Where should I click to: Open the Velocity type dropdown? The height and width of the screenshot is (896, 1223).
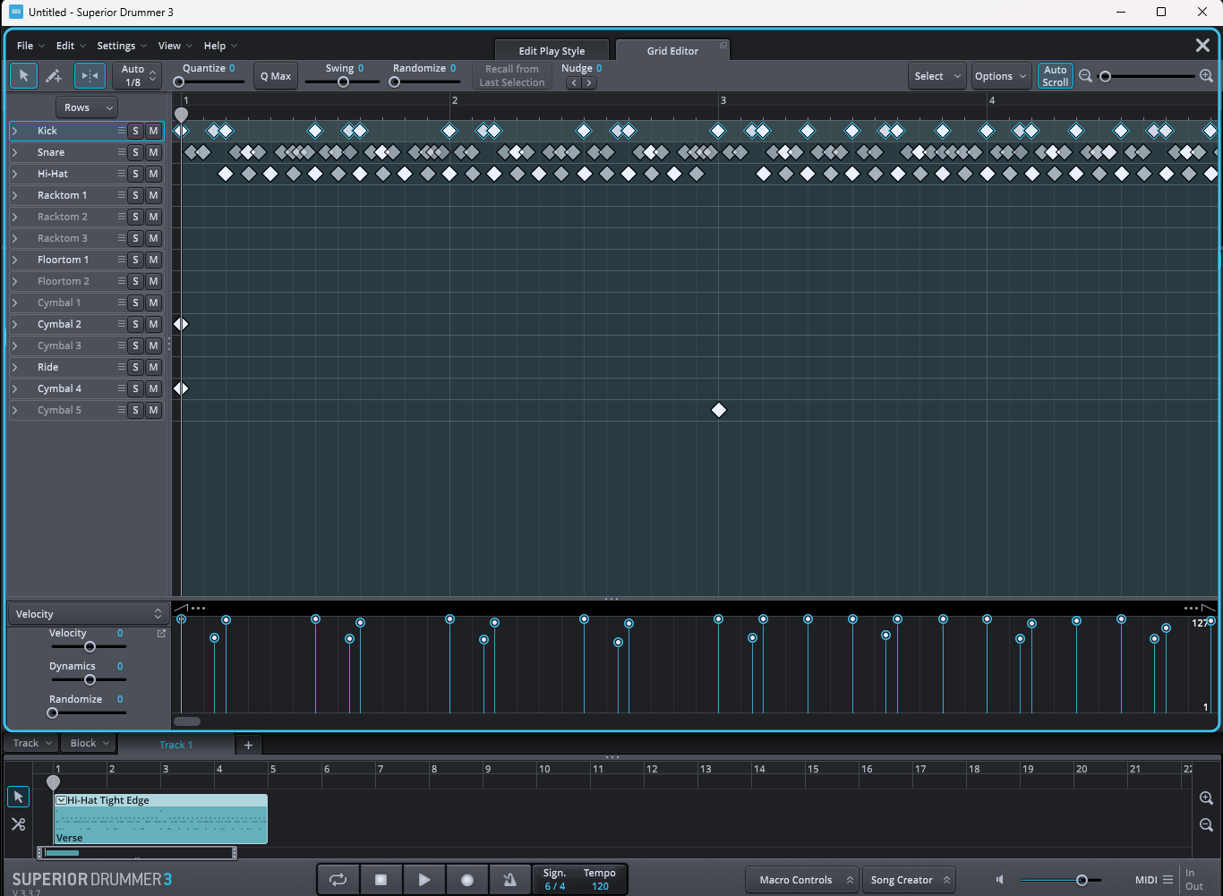point(87,614)
